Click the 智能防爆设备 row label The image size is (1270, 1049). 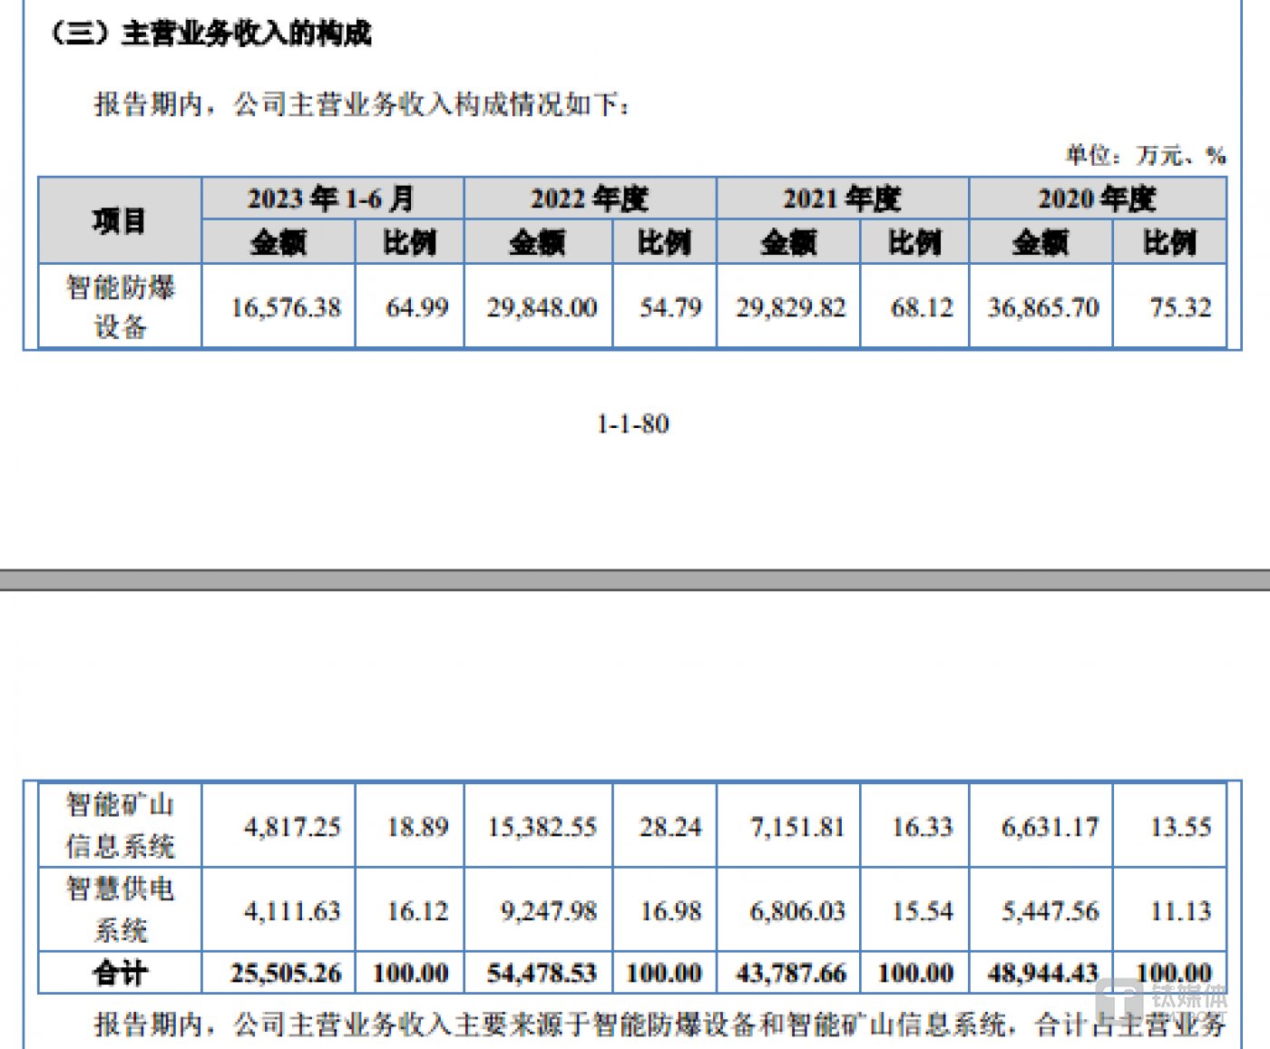(x=120, y=306)
